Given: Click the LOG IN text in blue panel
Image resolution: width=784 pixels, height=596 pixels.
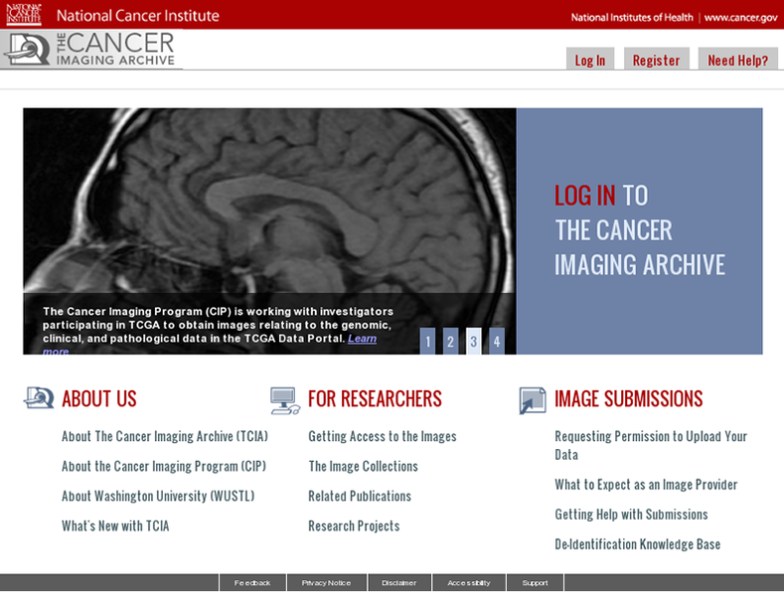Looking at the screenshot, I should (x=585, y=196).
